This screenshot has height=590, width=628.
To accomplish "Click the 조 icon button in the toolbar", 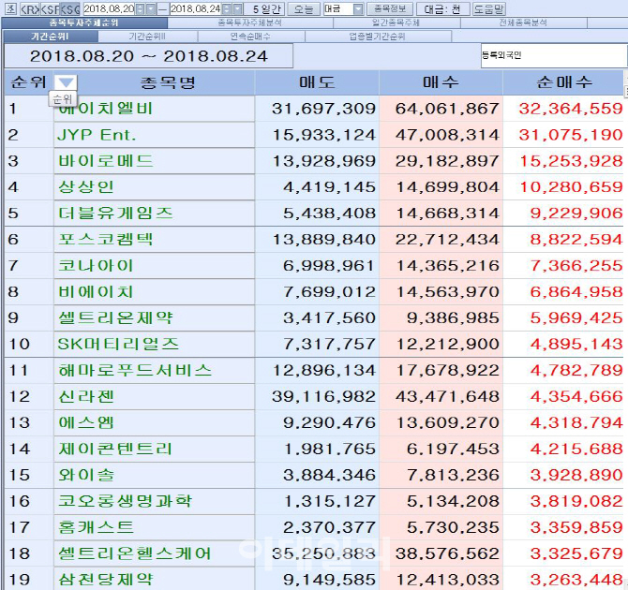I will pos(11,8).
